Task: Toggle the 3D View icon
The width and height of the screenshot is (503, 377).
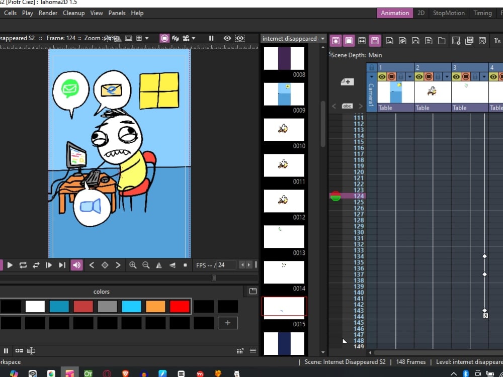Action: [x=175, y=39]
